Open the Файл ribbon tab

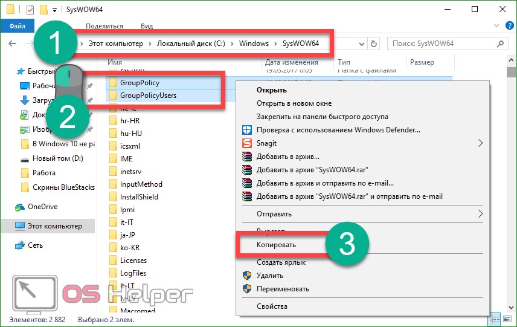tap(17, 26)
